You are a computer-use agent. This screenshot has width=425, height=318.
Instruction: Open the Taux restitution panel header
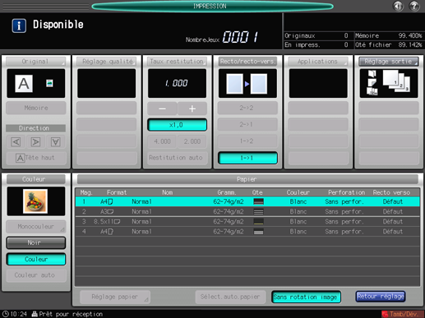(x=177, y=62)
